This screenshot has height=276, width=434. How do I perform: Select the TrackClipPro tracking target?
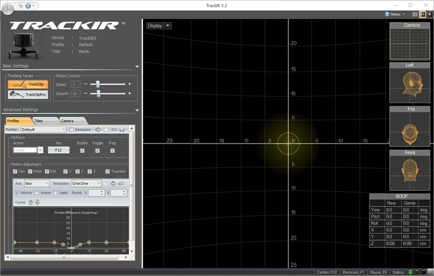(x=28, y=94)
